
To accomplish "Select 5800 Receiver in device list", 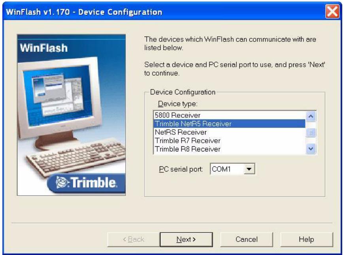I will point(229,115).
